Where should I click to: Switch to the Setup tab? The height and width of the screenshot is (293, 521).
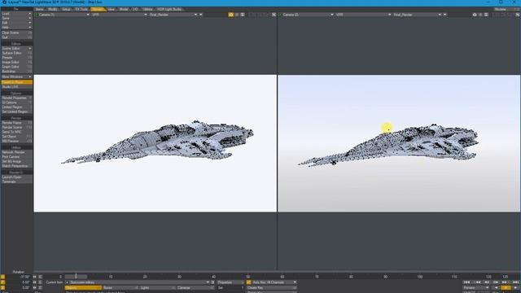[x=66, y=9]
